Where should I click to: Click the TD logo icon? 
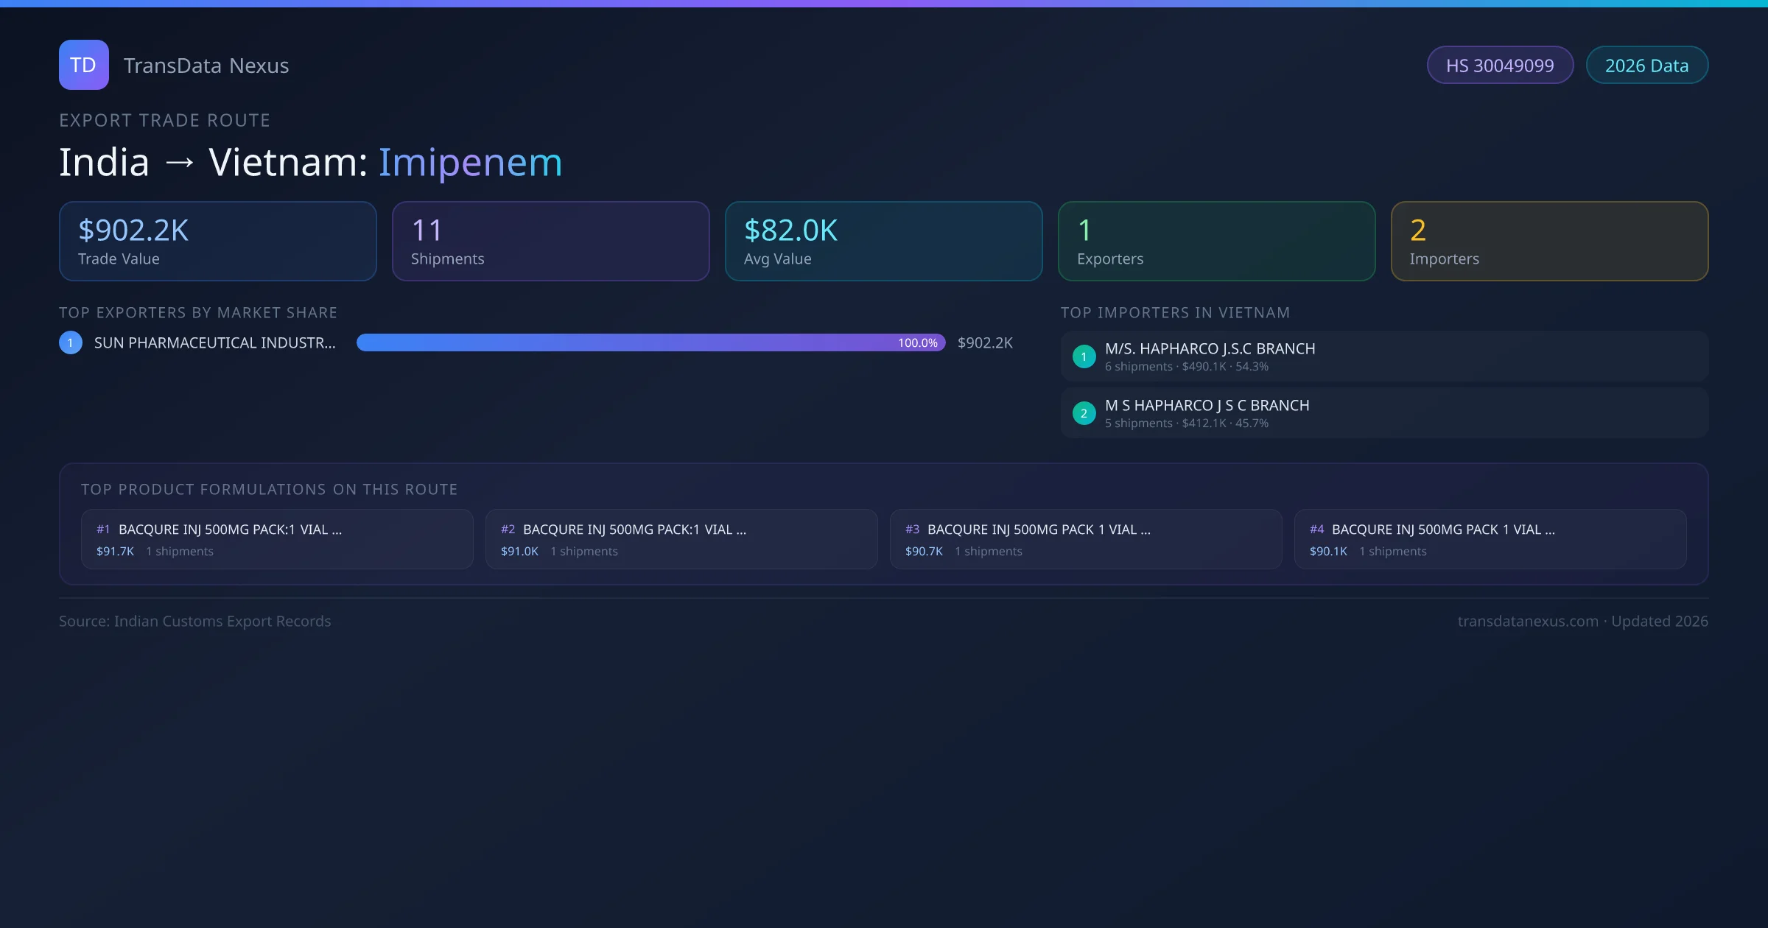coord(83,65)
